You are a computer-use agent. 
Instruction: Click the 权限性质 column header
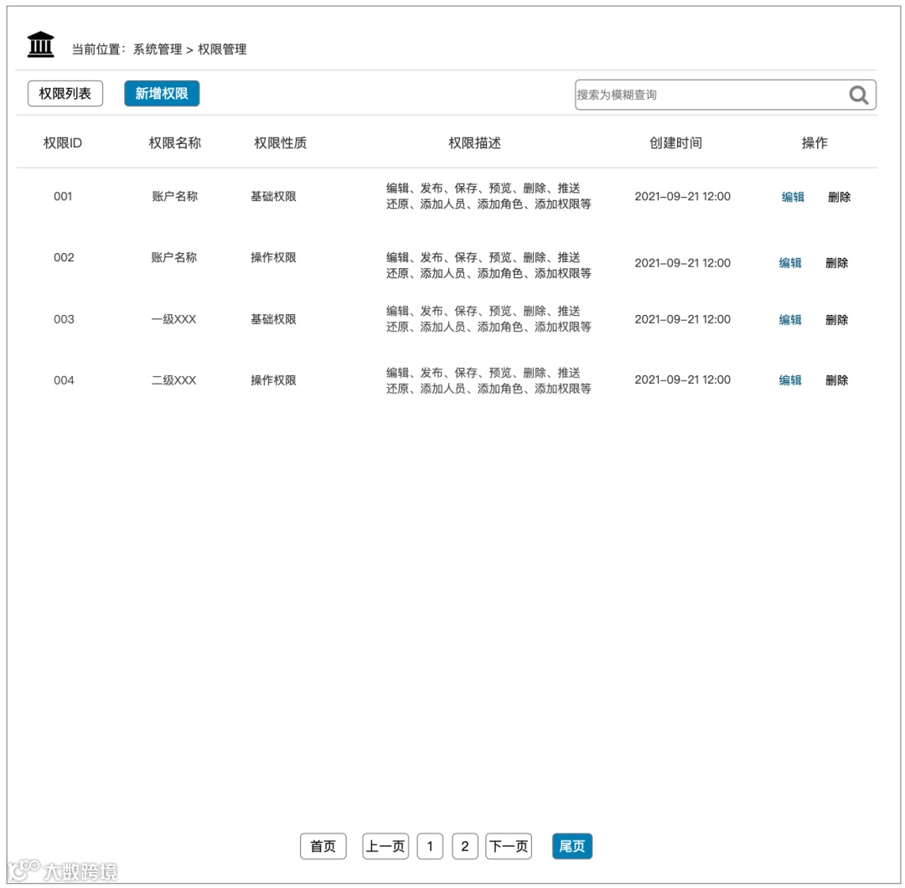[281, 143]
